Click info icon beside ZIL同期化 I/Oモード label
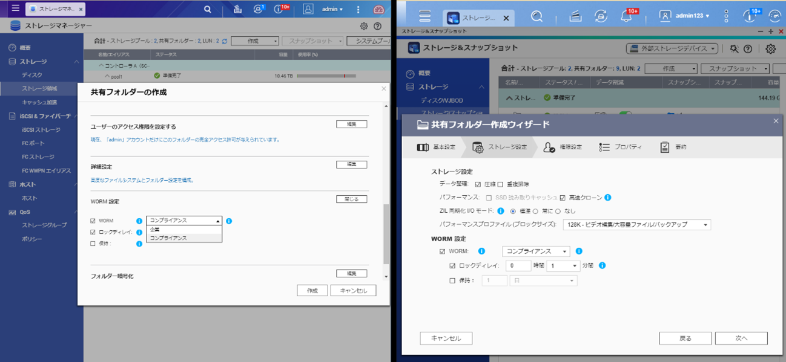The width and height of the screenshot is (786, 362). [x=501, y=212]
